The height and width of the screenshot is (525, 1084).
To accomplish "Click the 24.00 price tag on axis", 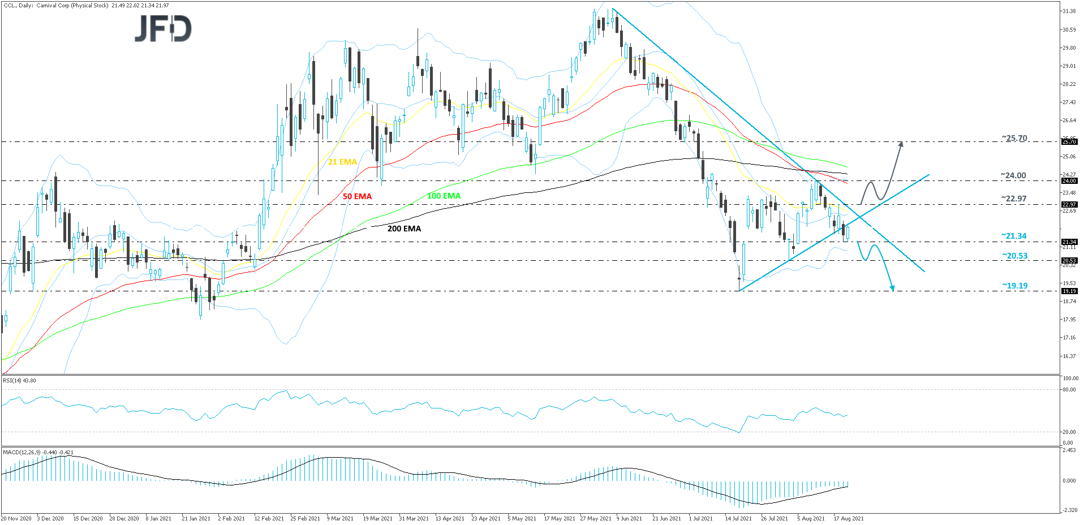I will [1069, 181].
